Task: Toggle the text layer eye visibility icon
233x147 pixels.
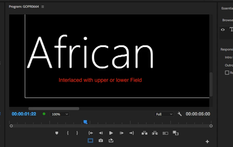Action: [223, 30]
